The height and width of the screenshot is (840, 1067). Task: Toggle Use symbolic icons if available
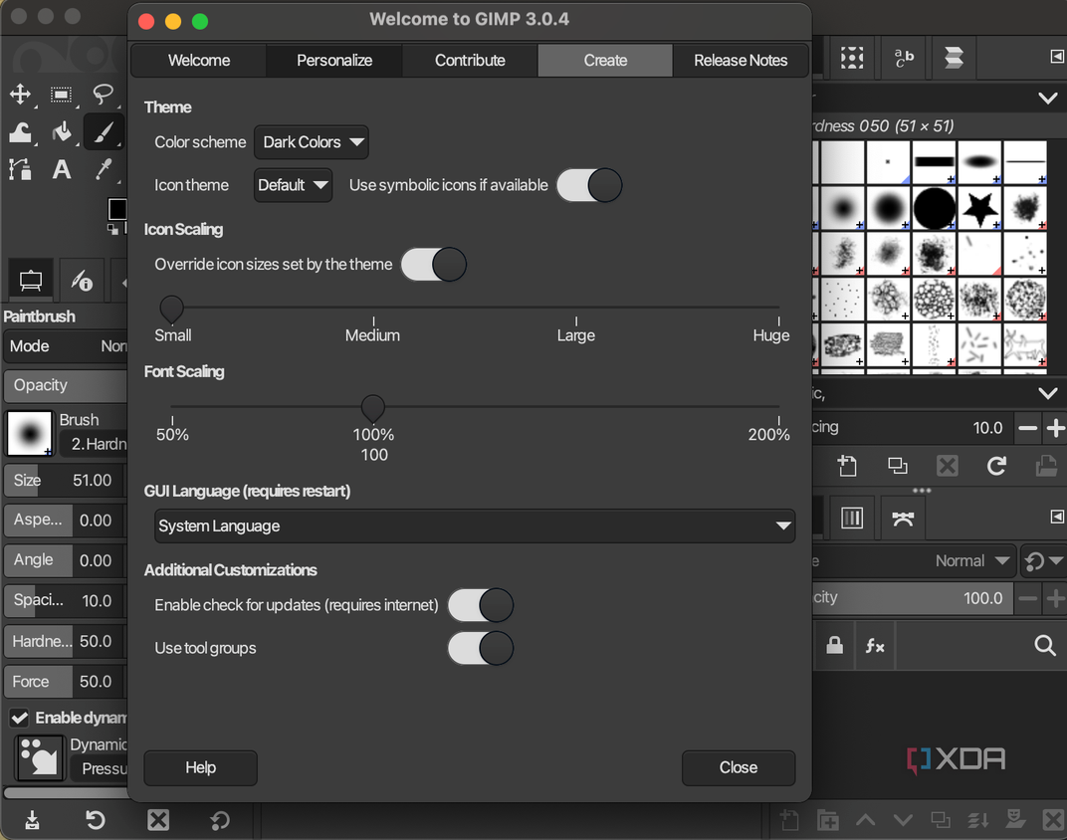tap(589, 185)
